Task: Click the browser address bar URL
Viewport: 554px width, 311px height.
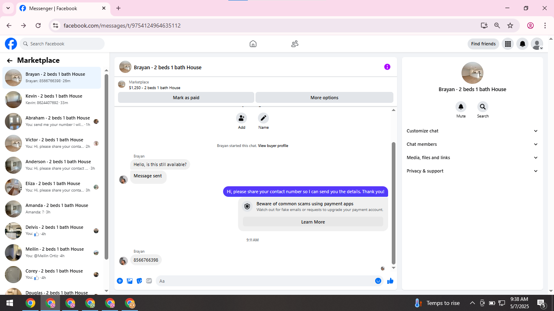Action: point(122,26)
